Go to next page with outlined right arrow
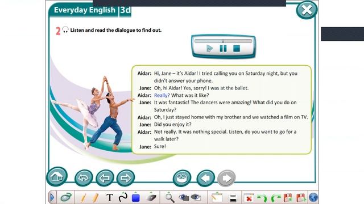Viewport: 364px width, 204px height. click(125, 178)
